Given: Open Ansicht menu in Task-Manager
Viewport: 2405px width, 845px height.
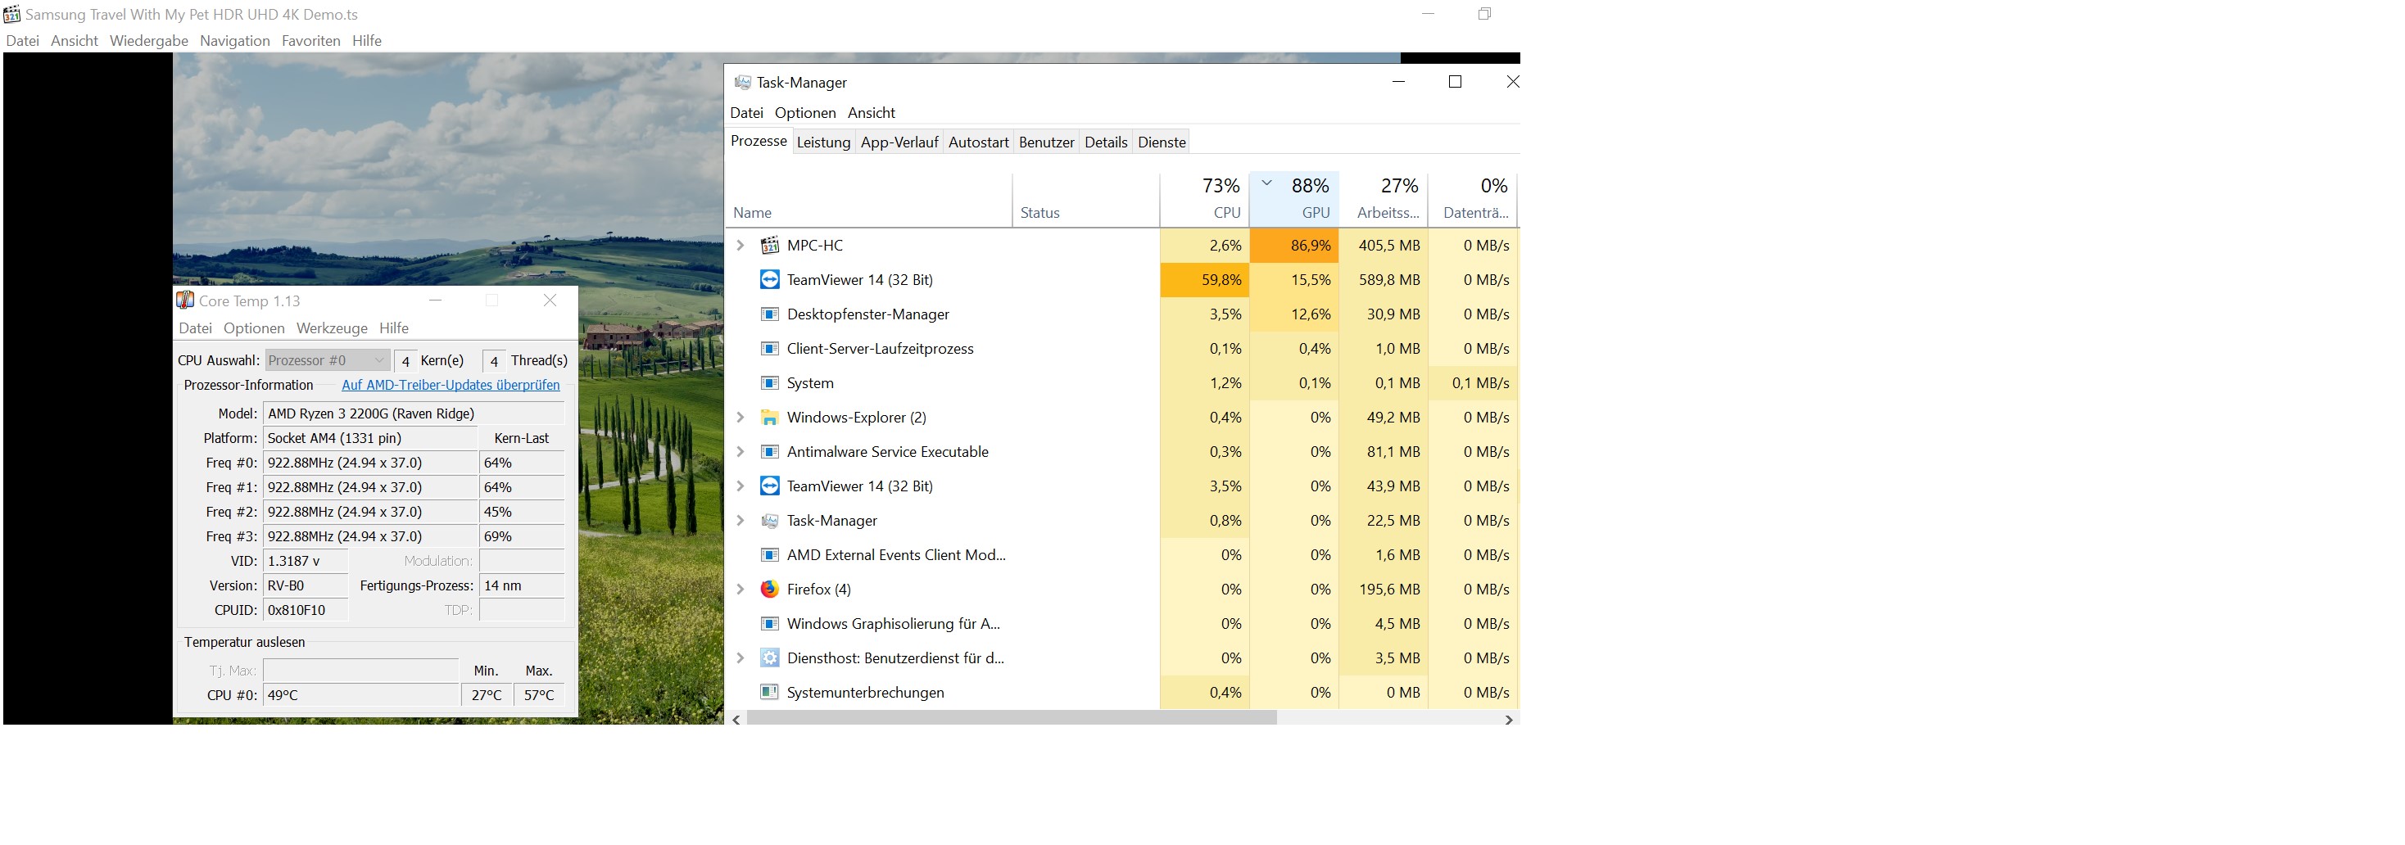Looking at the screenshot, I should pyautogui.click(x=871, y=113).
